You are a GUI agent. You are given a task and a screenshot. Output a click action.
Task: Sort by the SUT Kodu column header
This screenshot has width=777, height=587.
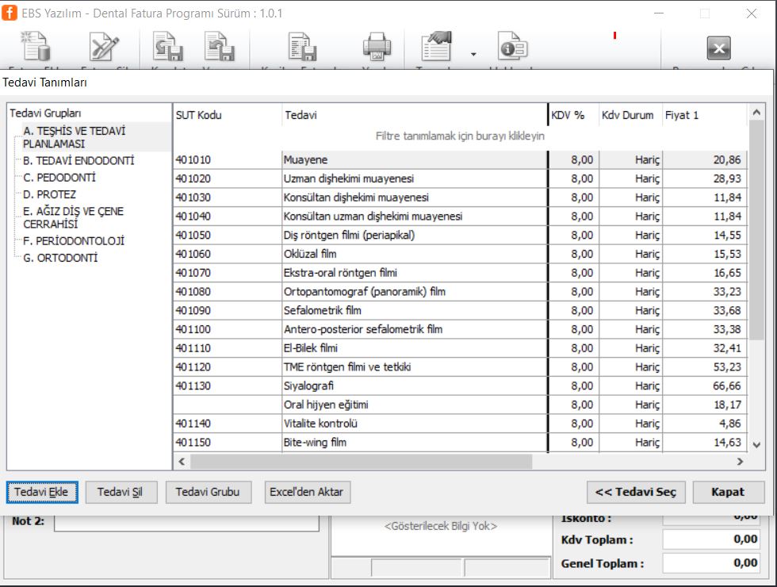228,115
